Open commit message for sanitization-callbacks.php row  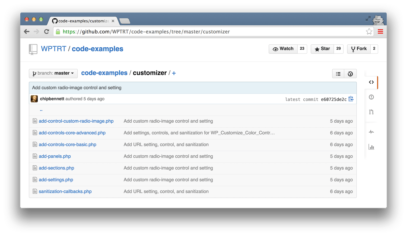coord(166,191)
